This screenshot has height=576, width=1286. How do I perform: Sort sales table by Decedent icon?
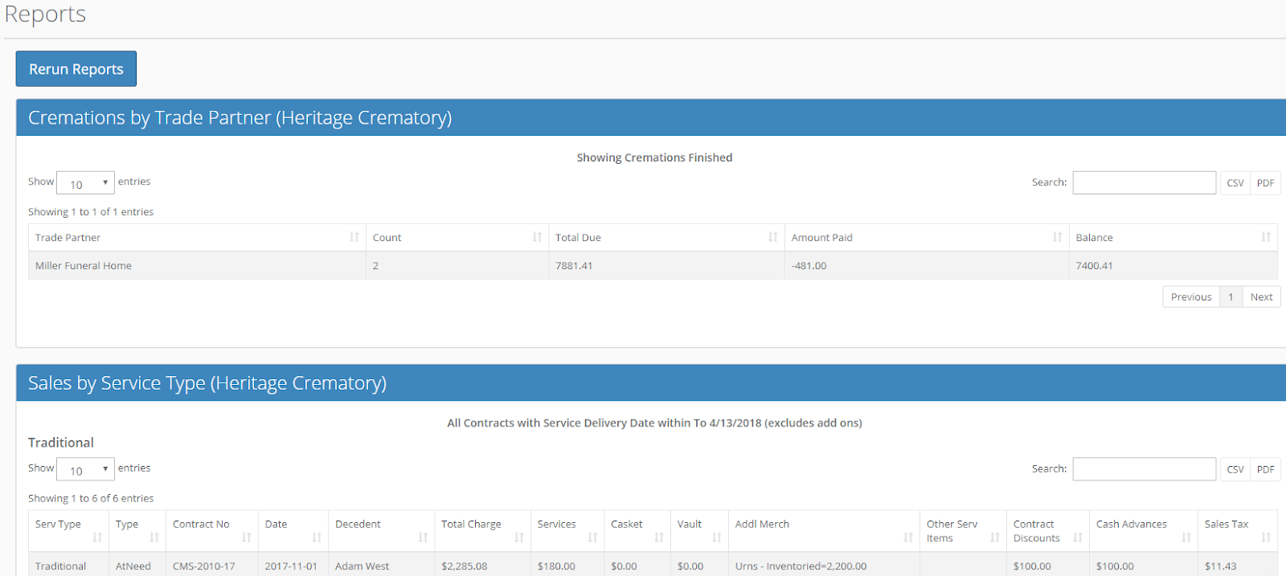[423, 537]
